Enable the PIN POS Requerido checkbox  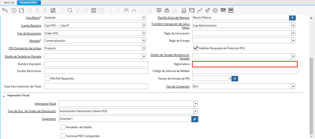pos(48,79)
